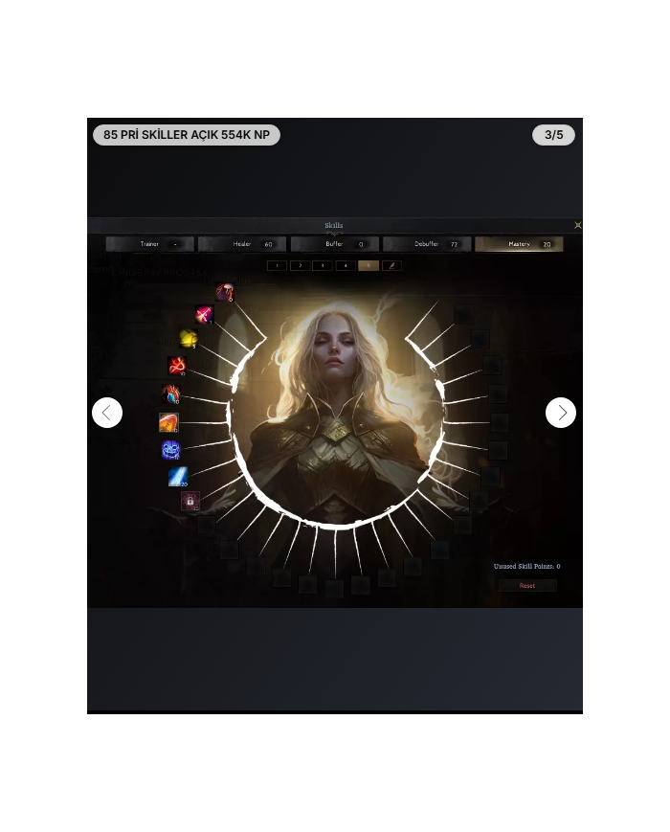670x832 pixels.
Task: Select the red swirl skill icon
Action: [x=177, y=366]
